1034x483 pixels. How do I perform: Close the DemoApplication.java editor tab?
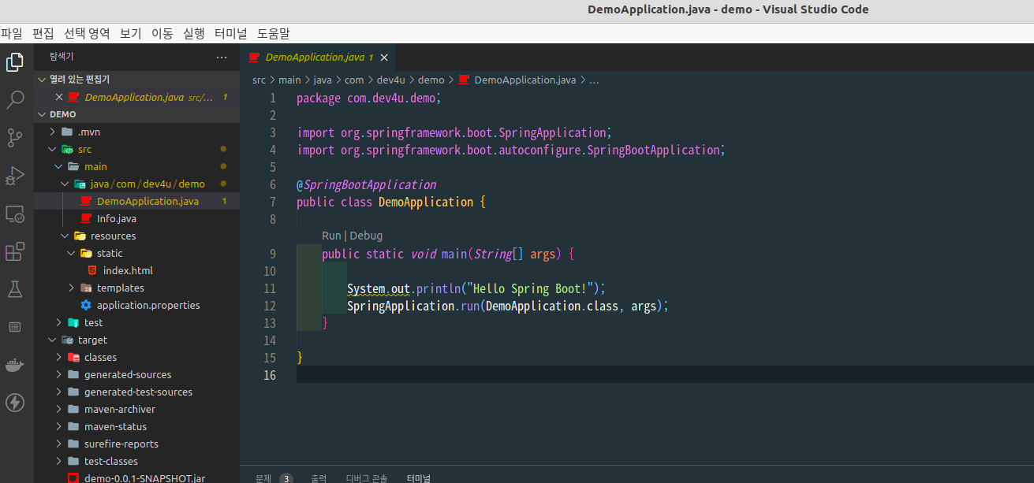(x=384, y=58)
